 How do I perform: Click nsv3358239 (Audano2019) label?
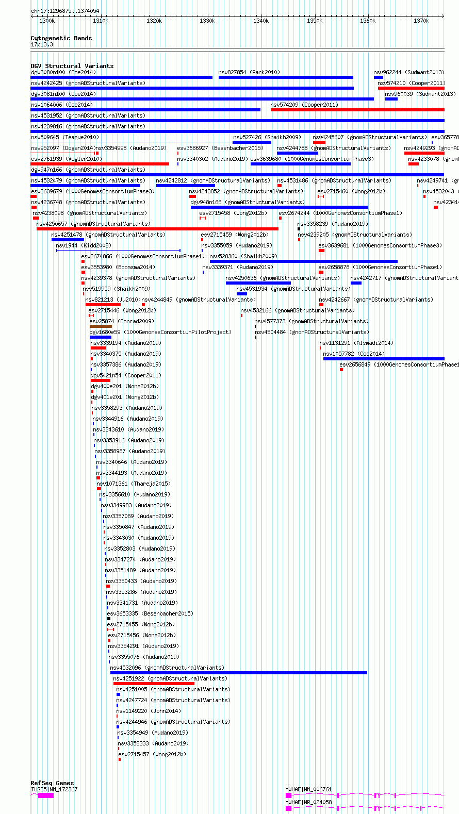pos(333,224)
